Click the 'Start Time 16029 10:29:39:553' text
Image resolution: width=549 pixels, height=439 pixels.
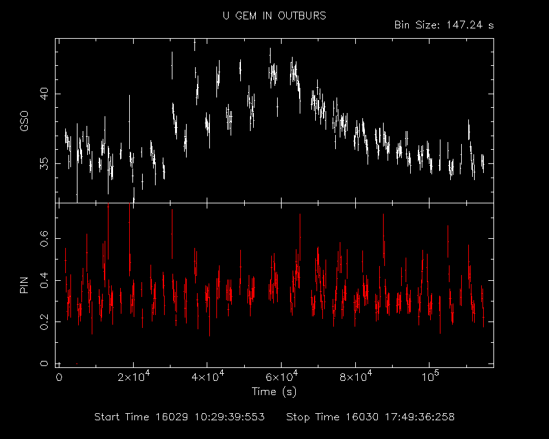[180, 417]
